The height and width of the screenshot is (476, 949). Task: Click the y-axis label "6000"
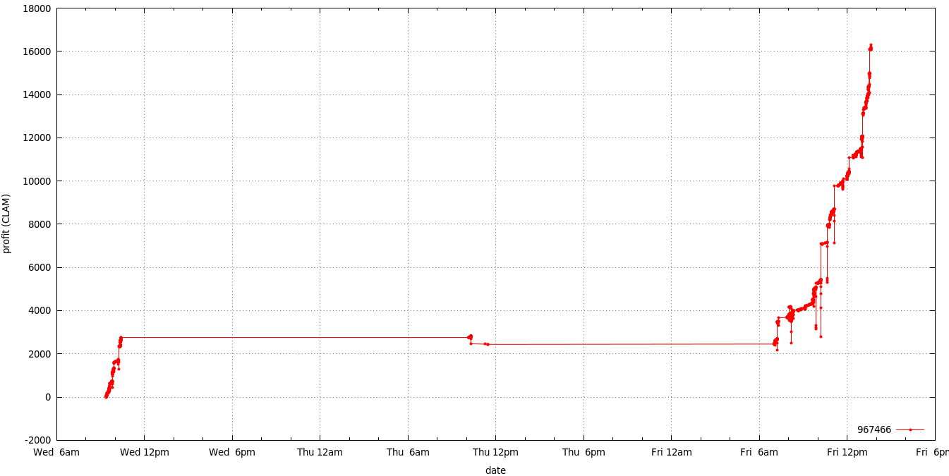[40, 267]
